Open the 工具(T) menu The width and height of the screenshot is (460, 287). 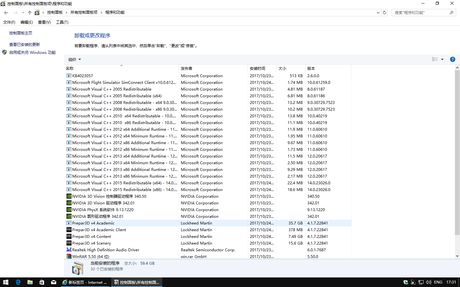(x=62, y=22)
